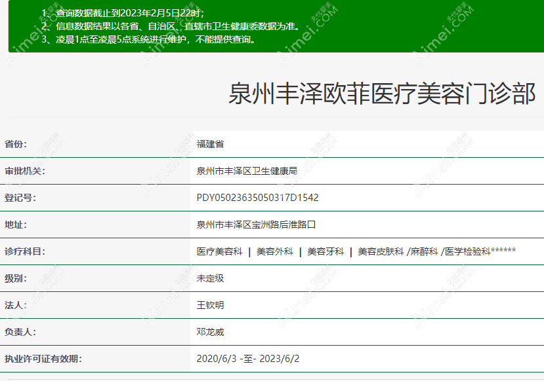Select the person in charge 邓龙威
The height and width of the screenshot is (381, 544).
click(x=210, y=332)
